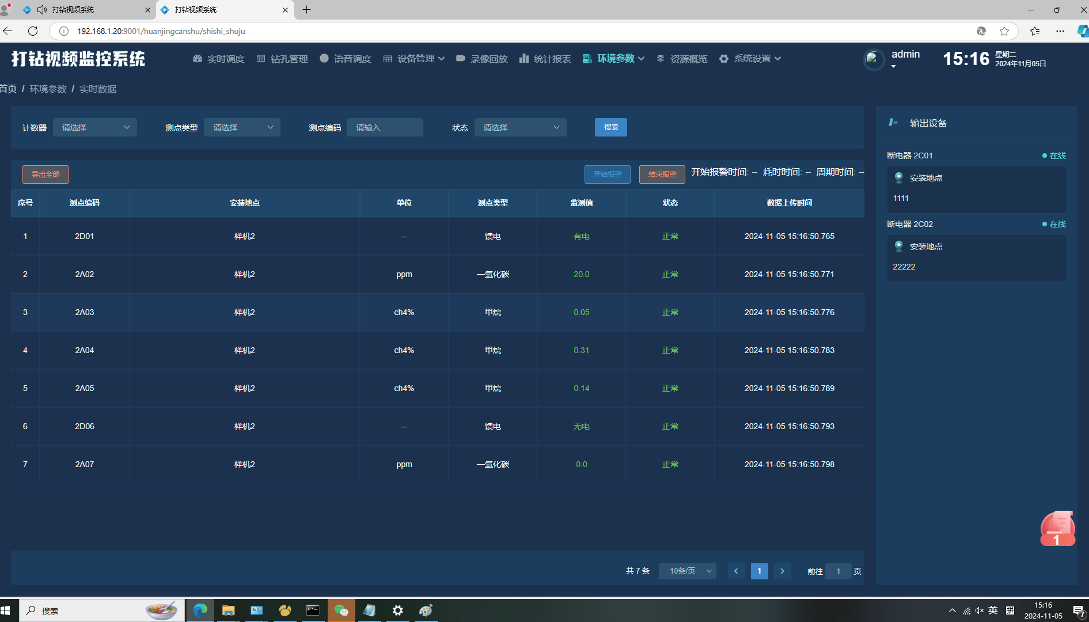The height and width of the screenshot is (622, 1089).
Task: Open the 测点类型 dropdown
Action: tap(242, 127)
